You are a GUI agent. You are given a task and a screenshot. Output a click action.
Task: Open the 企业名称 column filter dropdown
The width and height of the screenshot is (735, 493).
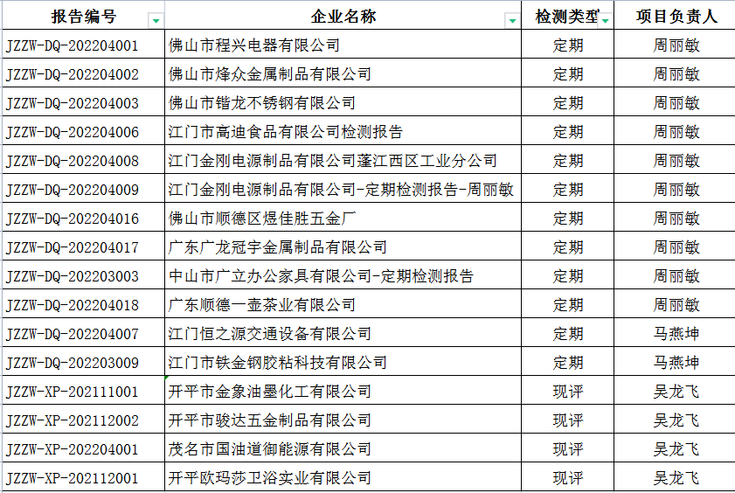[512, 20]
